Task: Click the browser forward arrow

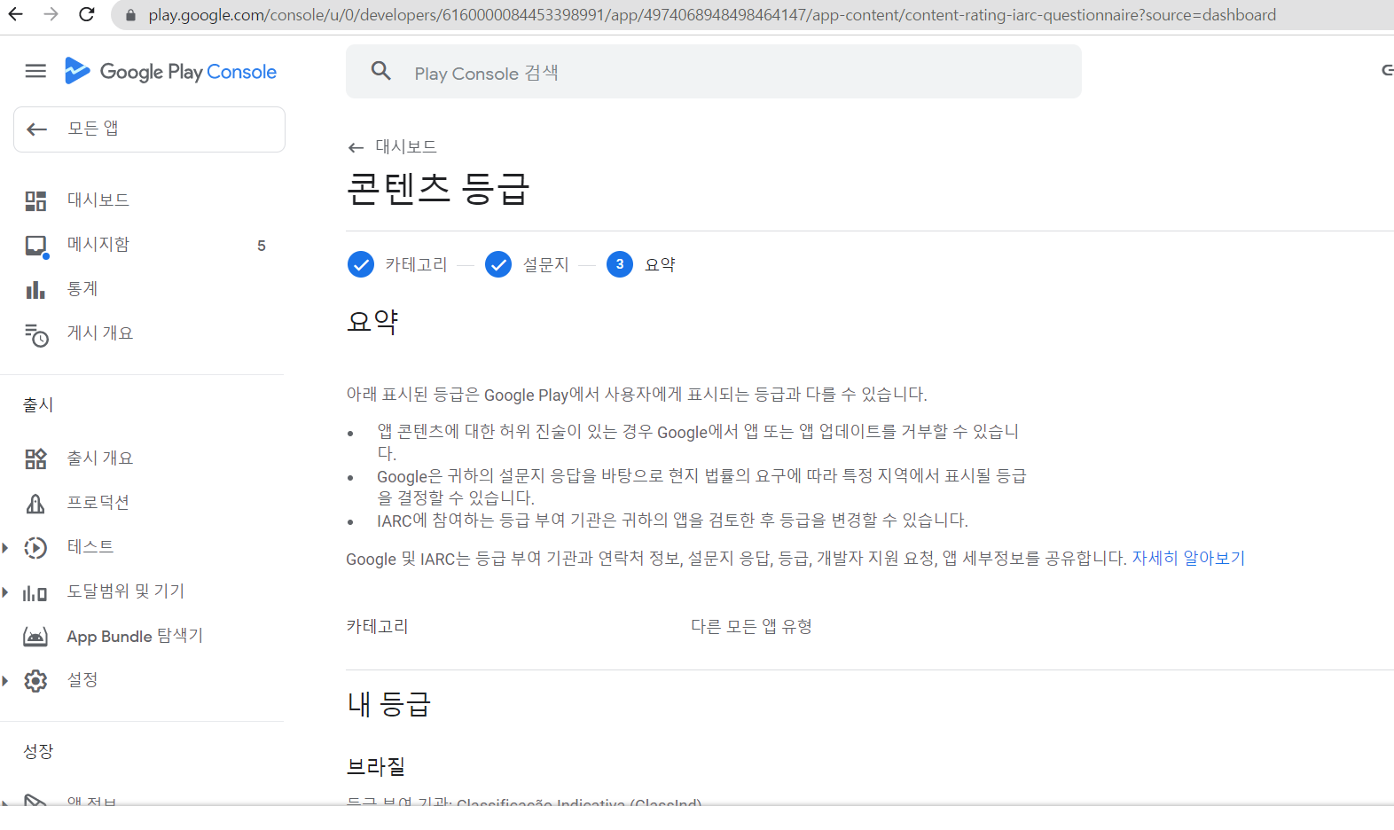Action: [51, 14]
